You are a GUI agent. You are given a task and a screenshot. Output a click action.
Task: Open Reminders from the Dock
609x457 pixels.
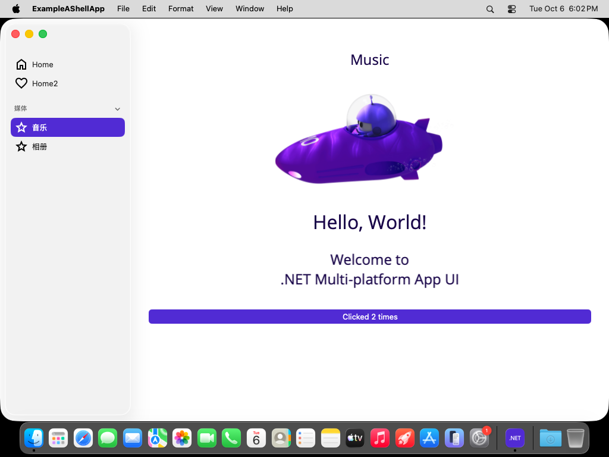point(306,438)
